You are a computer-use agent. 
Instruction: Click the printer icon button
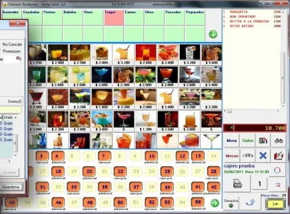(237, 183)
